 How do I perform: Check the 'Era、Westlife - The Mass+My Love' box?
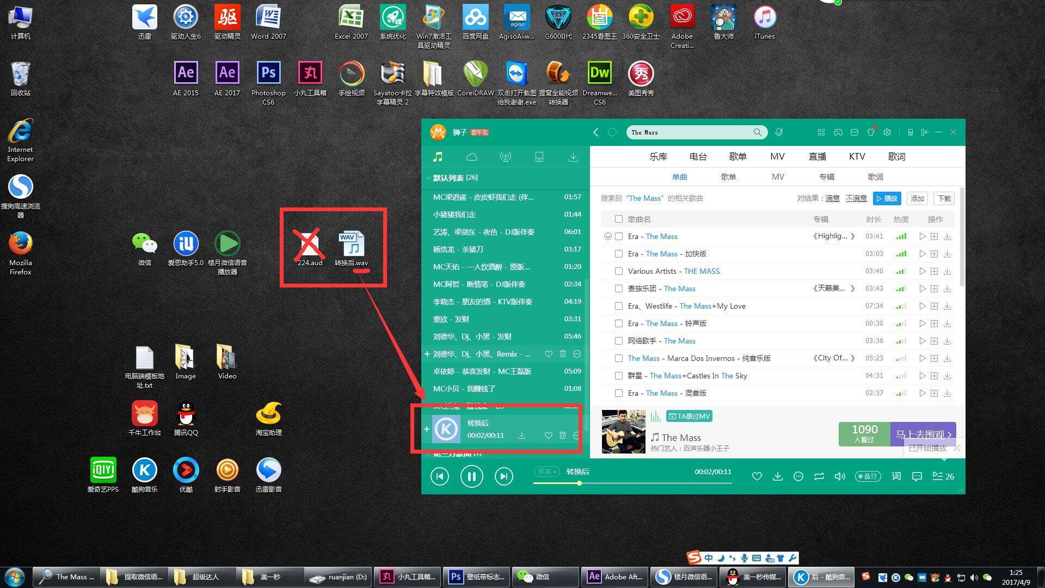pyautogui.click(x=619, y=306)
